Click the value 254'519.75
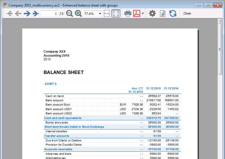This screenshot has width=225, height=159. point(154,118)
